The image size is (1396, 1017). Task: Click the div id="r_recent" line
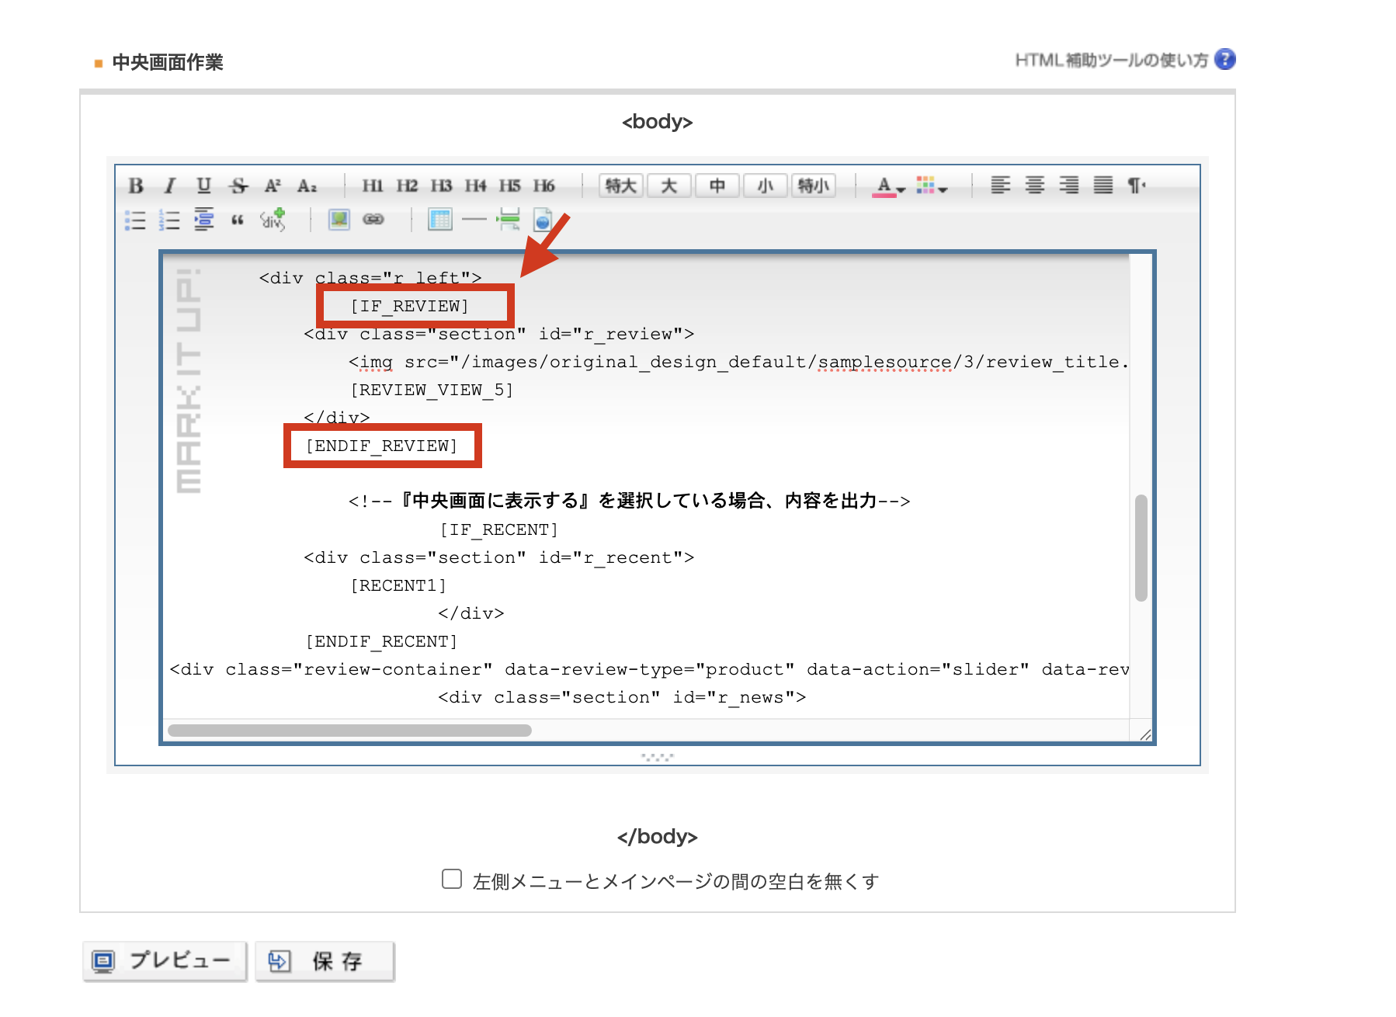499,557
